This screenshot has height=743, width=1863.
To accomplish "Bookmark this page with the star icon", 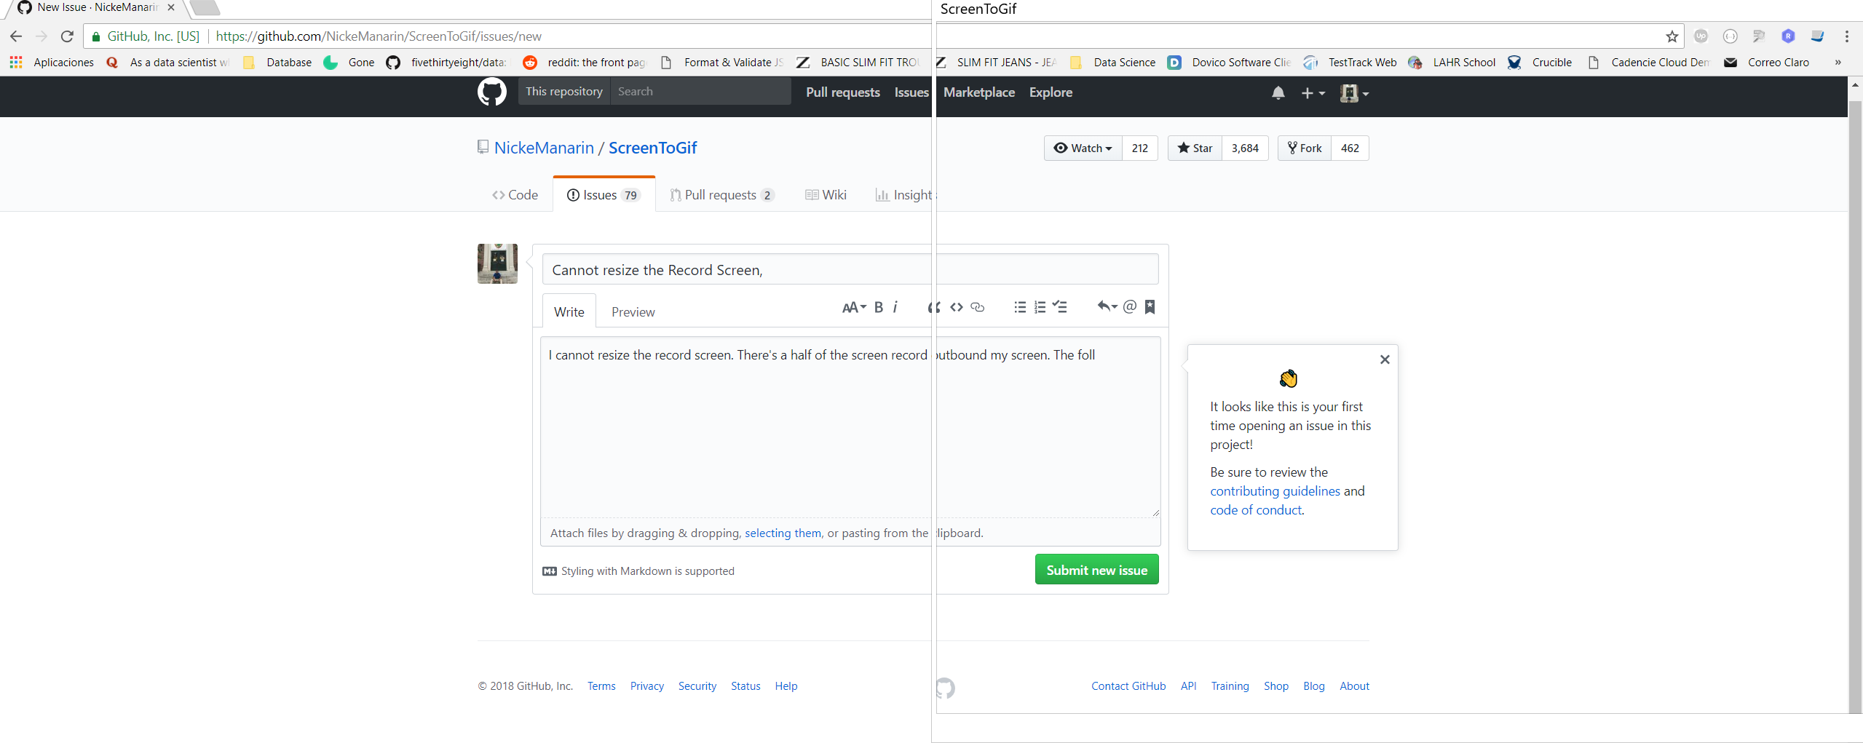I will 1672,36.
